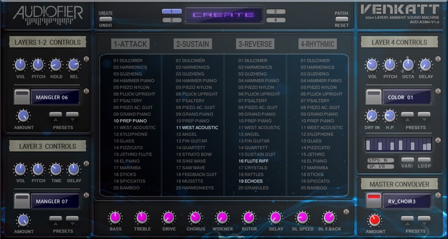Image resolution: width=448 pixels, height=239 pixels.
Task: Click the DRY IN knob
Action: pyautogui.click(x=372, y=115)
